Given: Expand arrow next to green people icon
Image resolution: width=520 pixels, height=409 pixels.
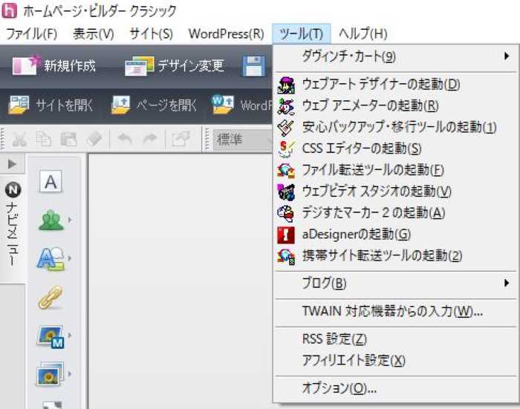Looking at the screenshot, I should coord(70,220).
